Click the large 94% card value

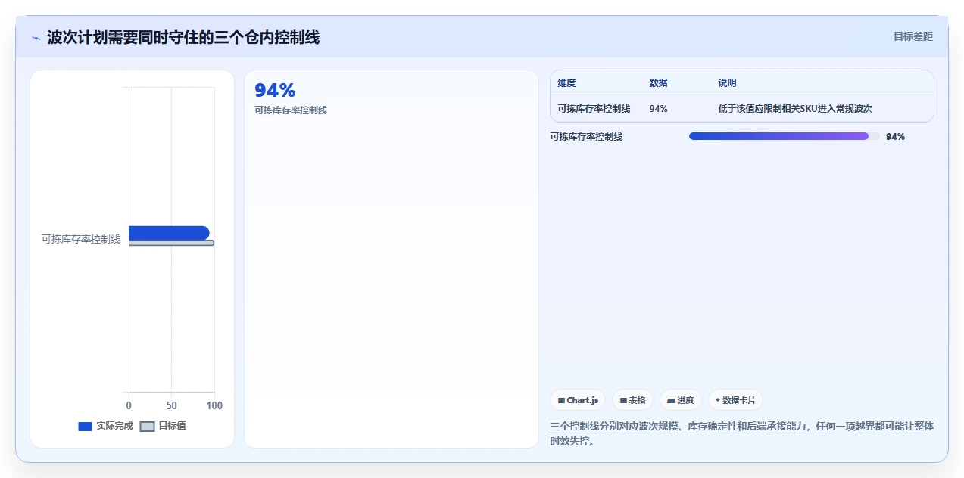pos(275,91)
